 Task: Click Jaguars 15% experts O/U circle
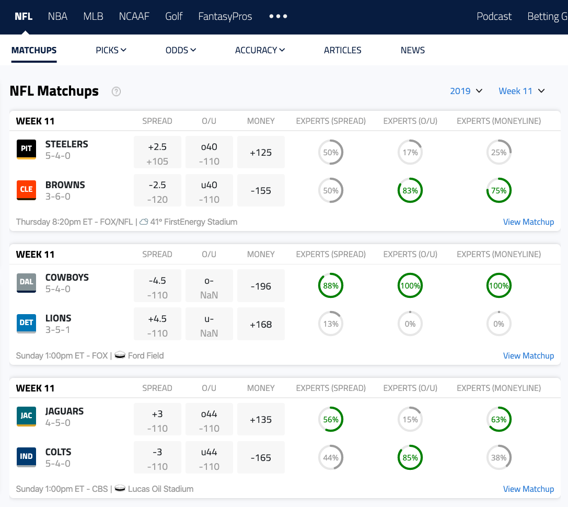pos(410,419)
